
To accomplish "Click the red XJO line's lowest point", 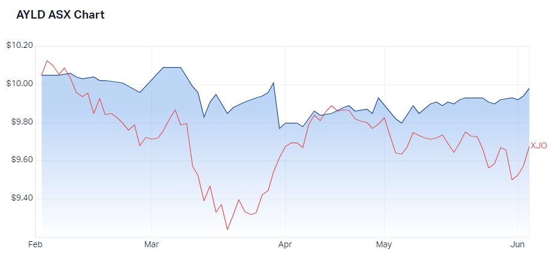I will 227,229.
